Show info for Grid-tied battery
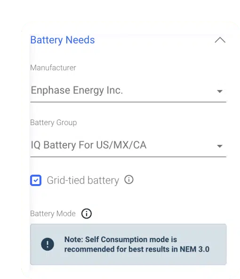The height and width of the screenshot is (279, 240). (129, 179)
